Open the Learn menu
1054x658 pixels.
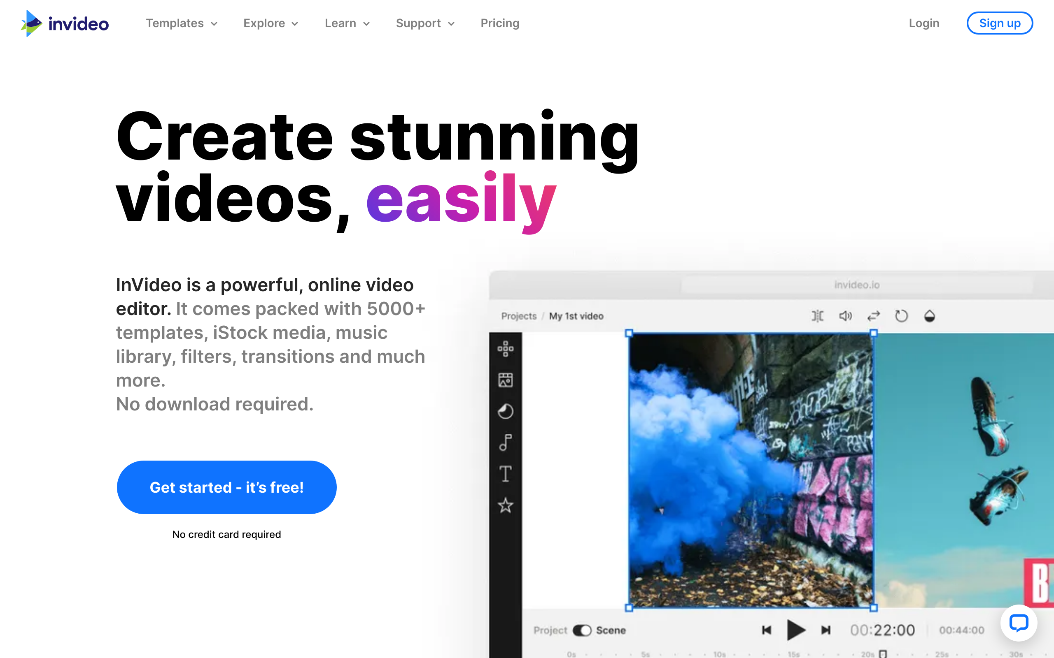(347, 23)
